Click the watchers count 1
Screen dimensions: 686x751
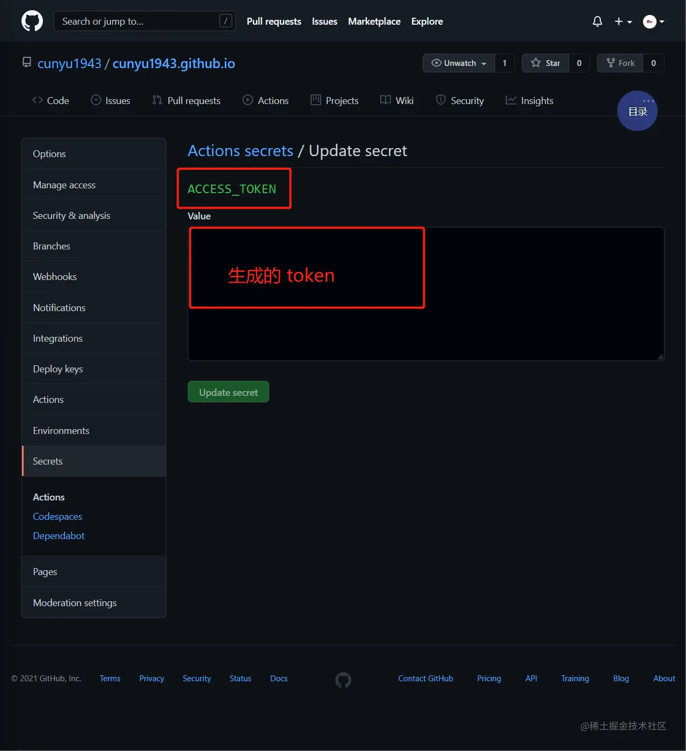(x=504, y=63)
